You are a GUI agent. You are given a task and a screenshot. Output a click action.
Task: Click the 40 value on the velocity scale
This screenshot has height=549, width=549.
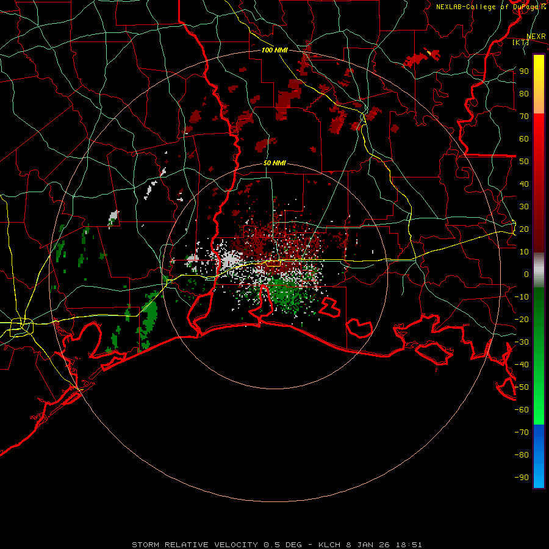pos(524,184)
